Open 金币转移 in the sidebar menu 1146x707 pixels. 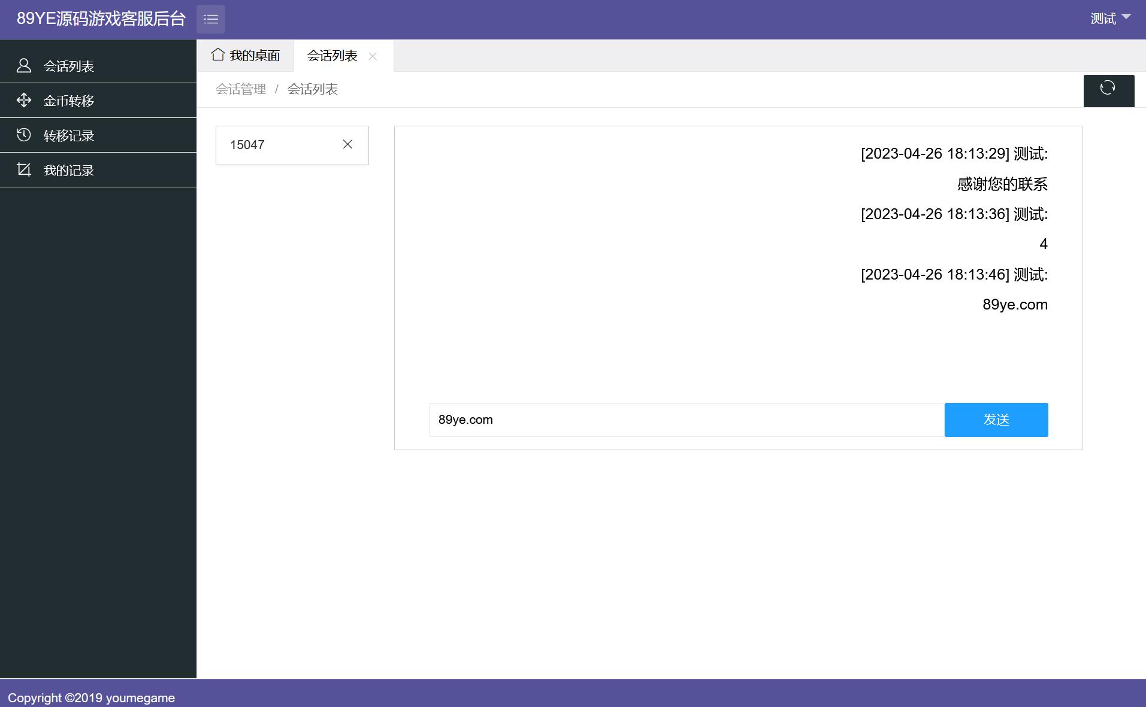click(x=98, y=101)
